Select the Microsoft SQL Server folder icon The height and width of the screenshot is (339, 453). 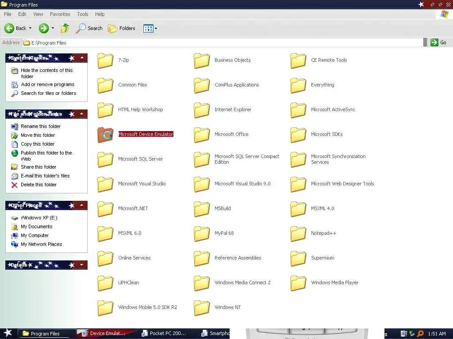[105, 159]
